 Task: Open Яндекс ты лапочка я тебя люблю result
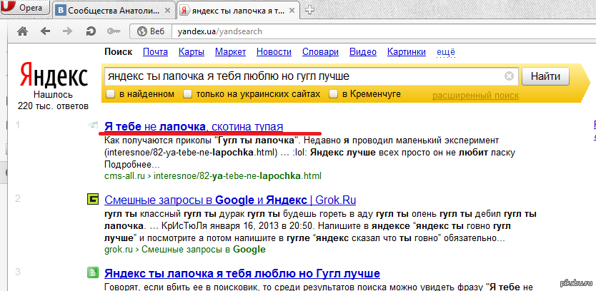pyautogui.click(x=242, y=273)
